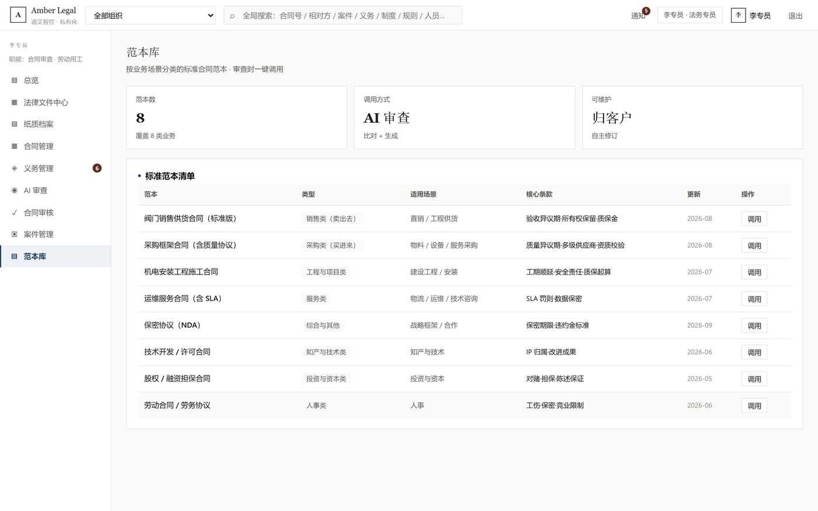Click the 法律文件中心 sidebar icon
Image resolution: width=818 pixels, height=511 pixels.
click(15, 102)
